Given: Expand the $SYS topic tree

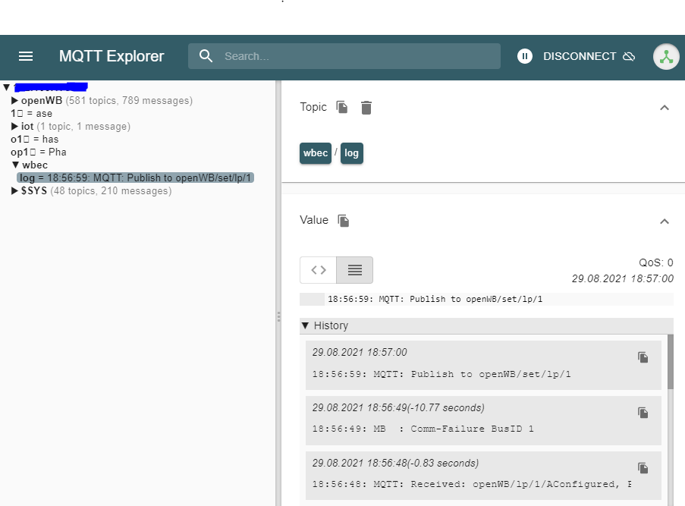Looking at the screenshot, I should tap(14, 190).
